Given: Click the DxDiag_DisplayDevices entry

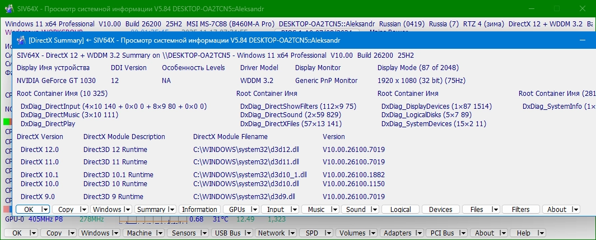Looking at the screenshot, I should click(x=436, y=107).
